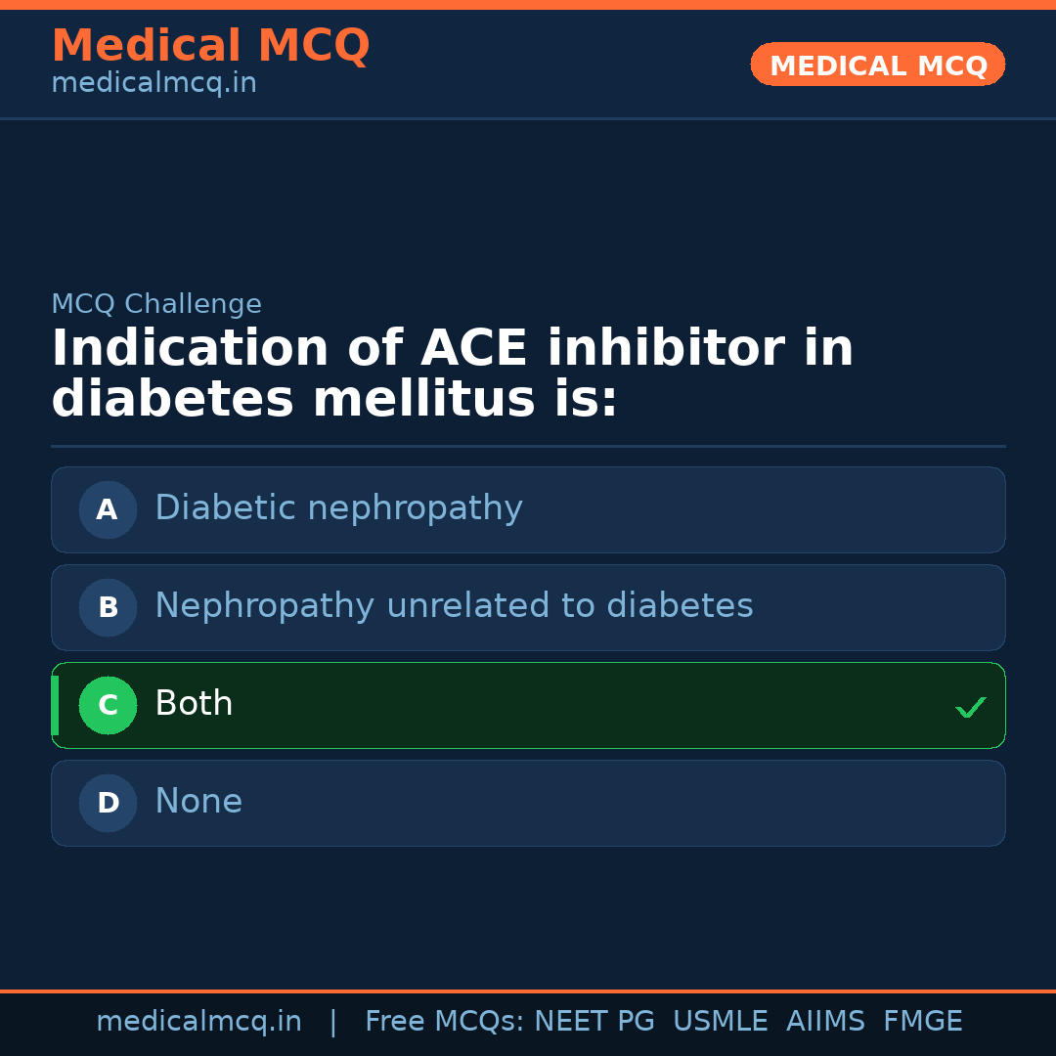Image resolution: width=1056 pixels, height=1056 pixels.
Task: Choose "Nephropathy unrelated to diabetes" answer text
Action: tap(454, 606)
